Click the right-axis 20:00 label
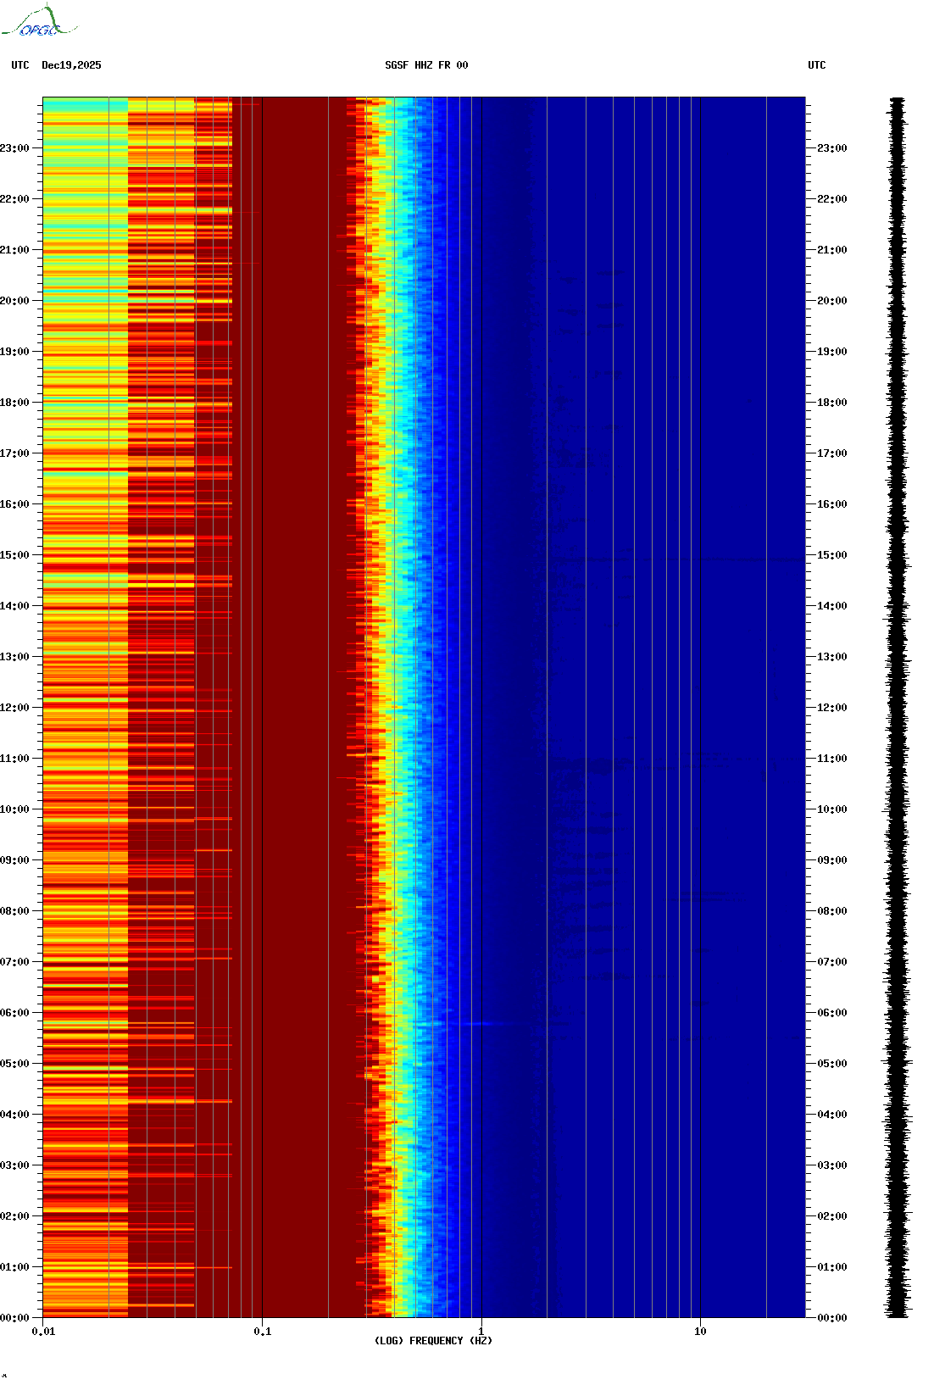934x1385 pixels. 832,301
